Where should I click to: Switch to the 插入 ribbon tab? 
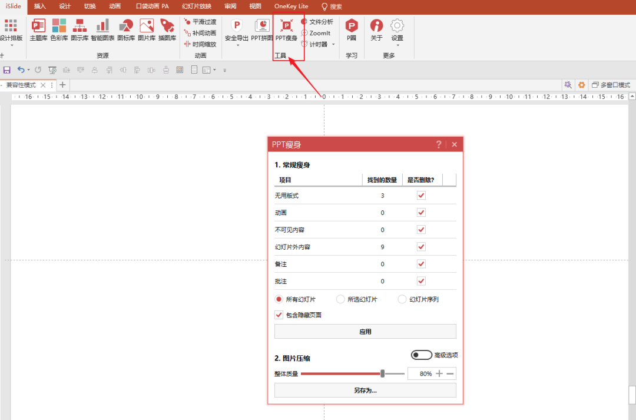click(x=40, y=6)
